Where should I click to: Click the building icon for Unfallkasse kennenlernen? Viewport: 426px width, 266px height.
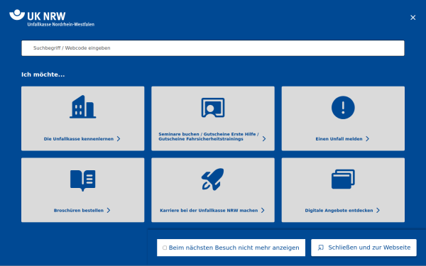click(x=82, y=107)
